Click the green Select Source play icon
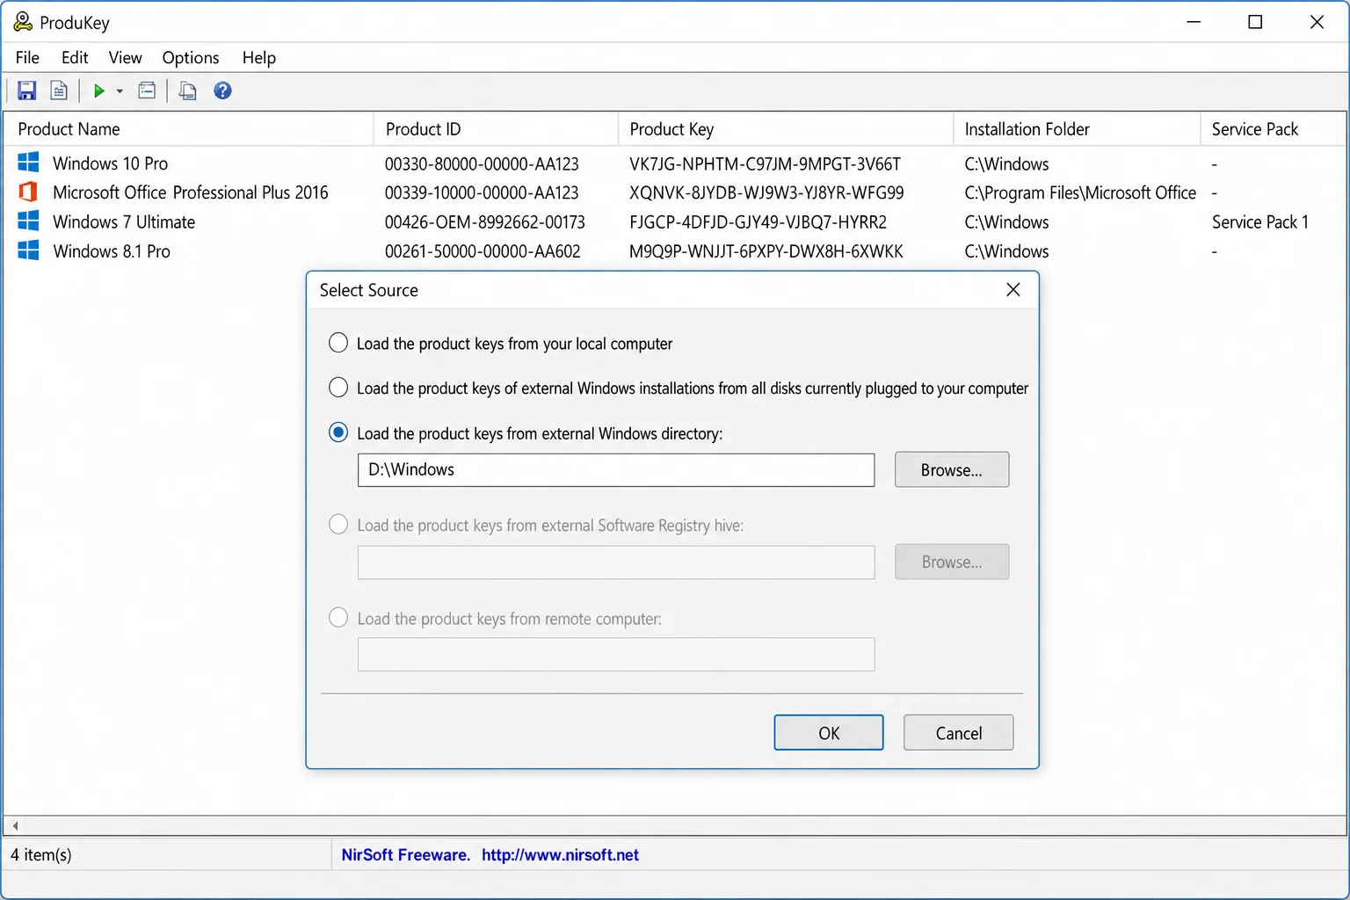 tap(99, 91)
